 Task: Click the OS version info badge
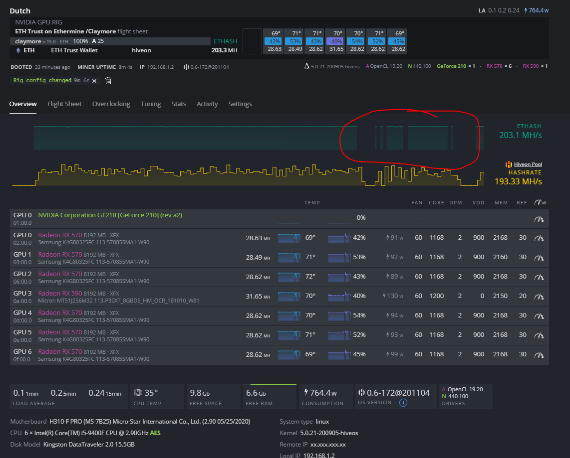[403, 403]
